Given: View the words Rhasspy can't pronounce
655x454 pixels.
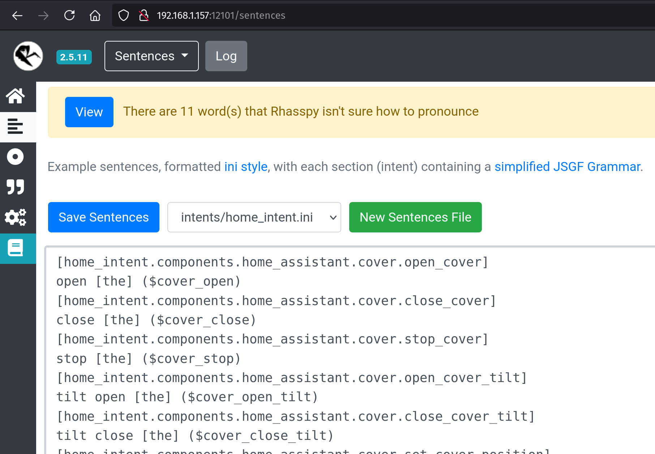Looking at the screenshot, I should click(89, 112).
